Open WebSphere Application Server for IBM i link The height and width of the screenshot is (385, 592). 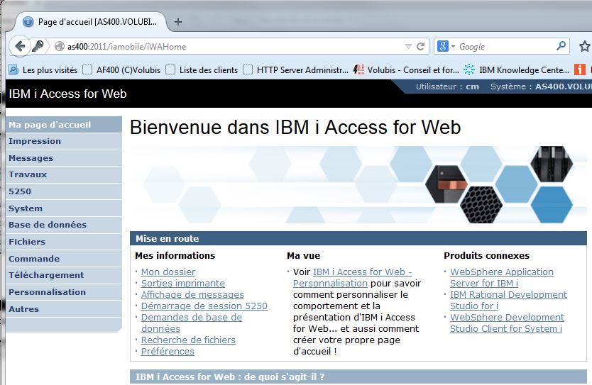[502, 277]
